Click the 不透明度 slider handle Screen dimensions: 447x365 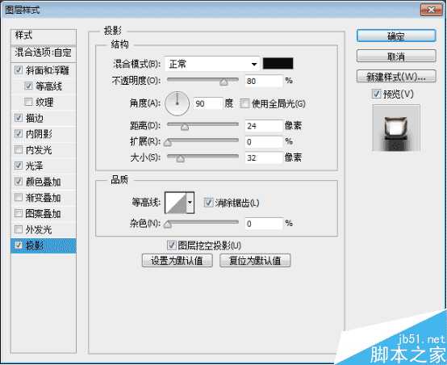(223, 82)
